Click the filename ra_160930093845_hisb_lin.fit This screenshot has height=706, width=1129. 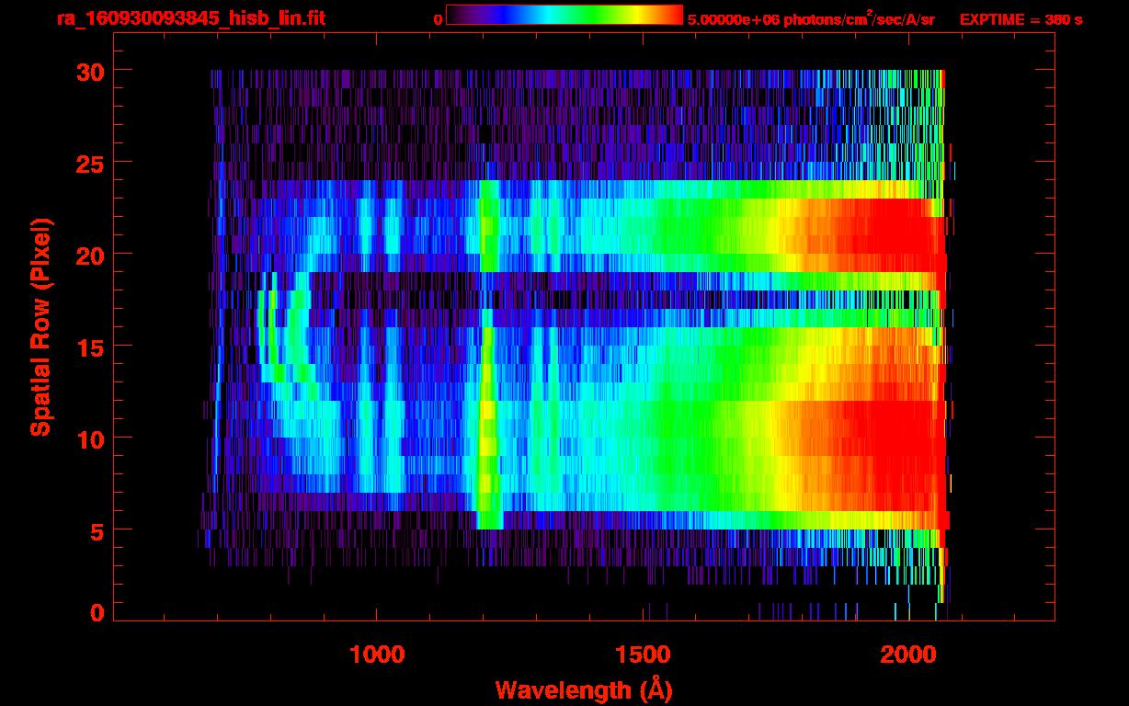190,18
